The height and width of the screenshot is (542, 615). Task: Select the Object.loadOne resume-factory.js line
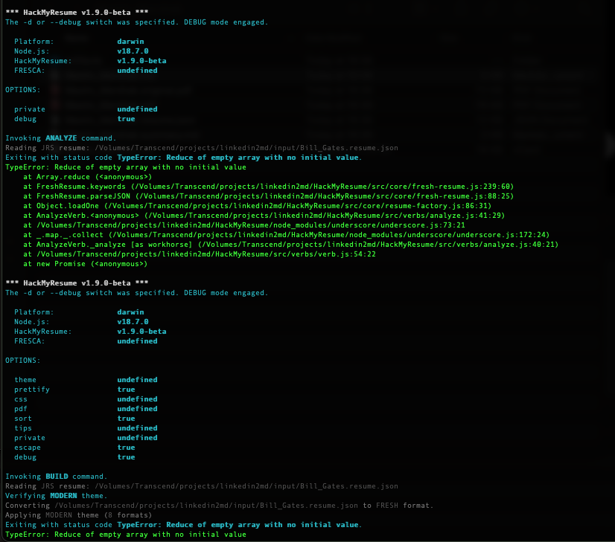tap(258, 206)
